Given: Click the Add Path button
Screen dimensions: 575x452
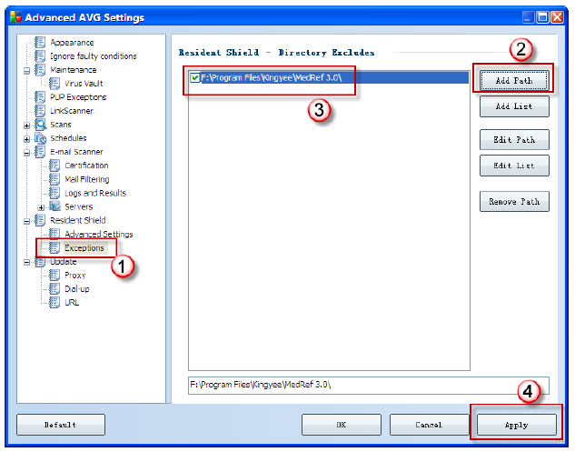Looking at the screenshot, I should point(514,80).
